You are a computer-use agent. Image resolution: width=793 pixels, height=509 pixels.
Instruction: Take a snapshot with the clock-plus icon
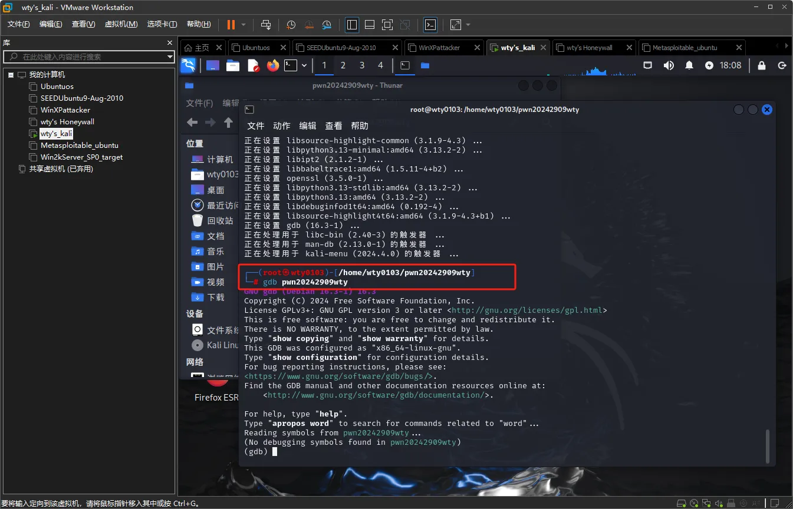tap(291, 25)
